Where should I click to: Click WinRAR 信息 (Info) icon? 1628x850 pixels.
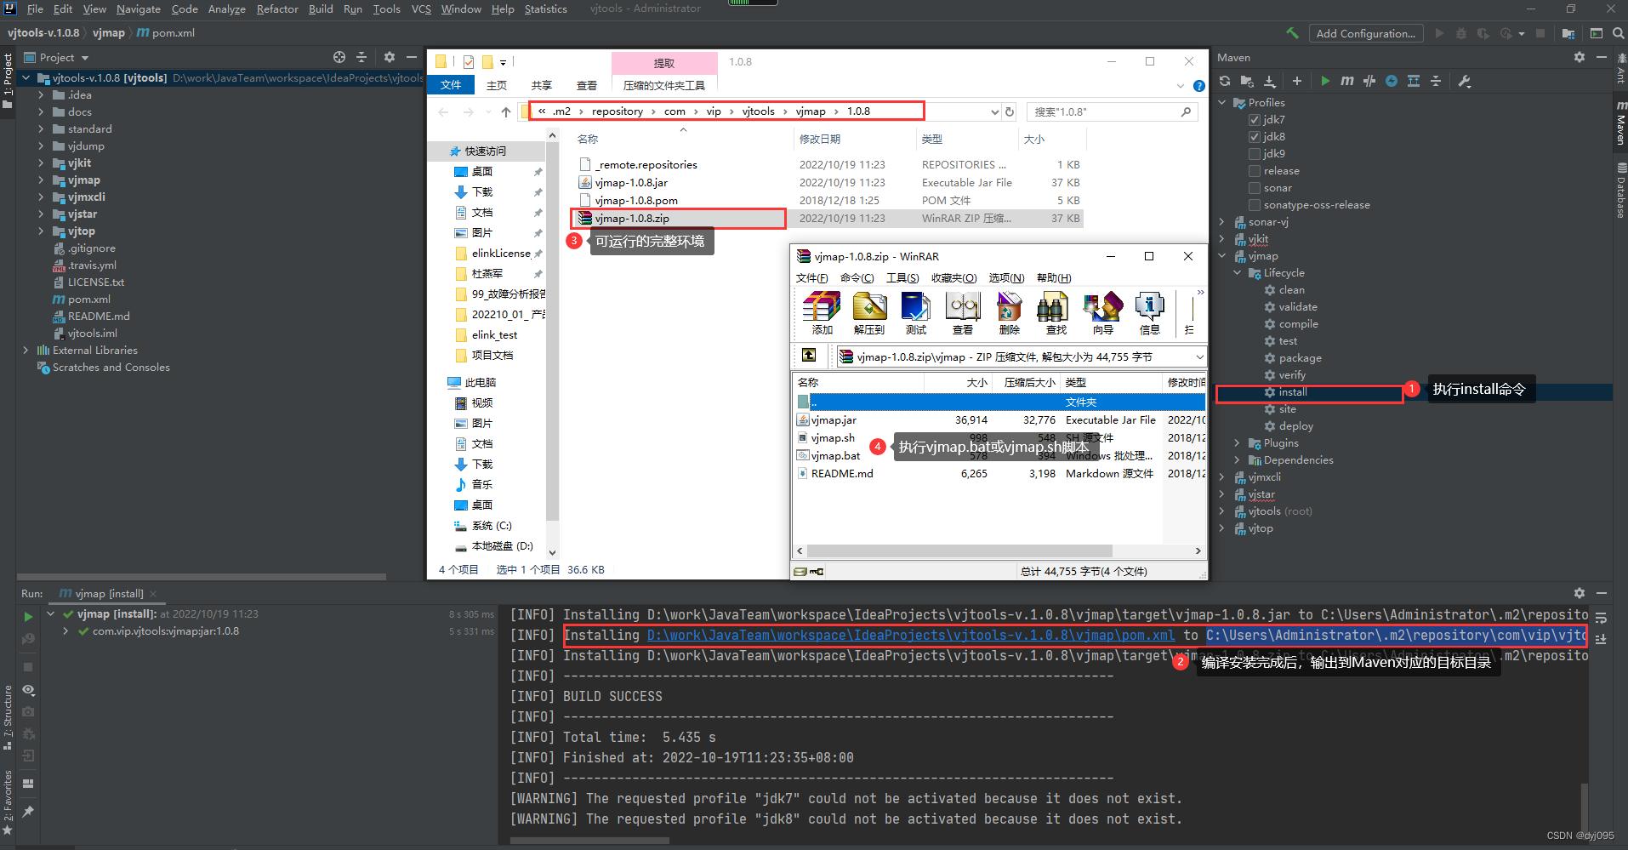(1150, 312)
